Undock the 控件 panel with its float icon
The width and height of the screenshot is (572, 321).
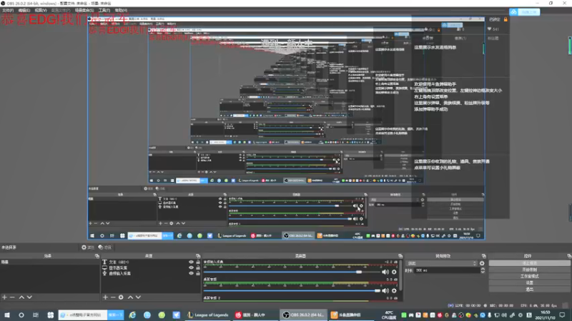click(569, 256)
